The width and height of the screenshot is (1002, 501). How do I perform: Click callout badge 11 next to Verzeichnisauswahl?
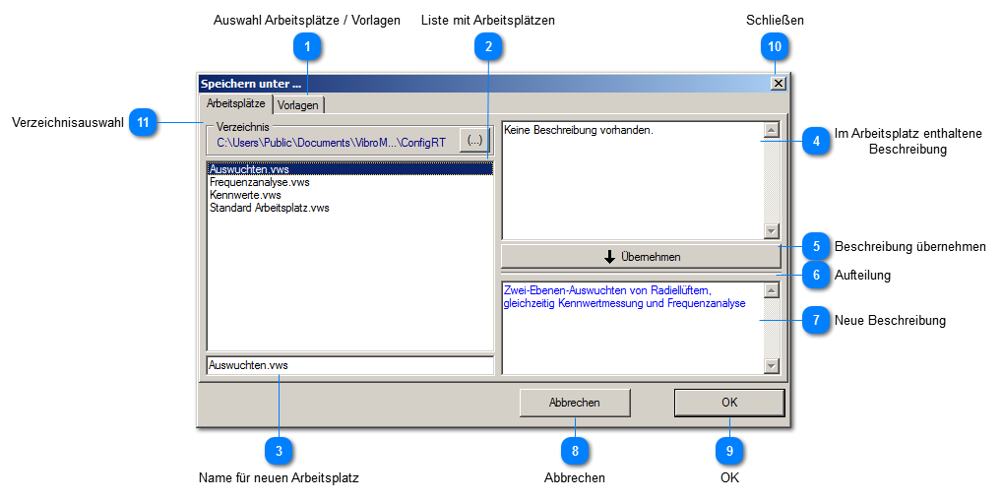coord(144,122)
